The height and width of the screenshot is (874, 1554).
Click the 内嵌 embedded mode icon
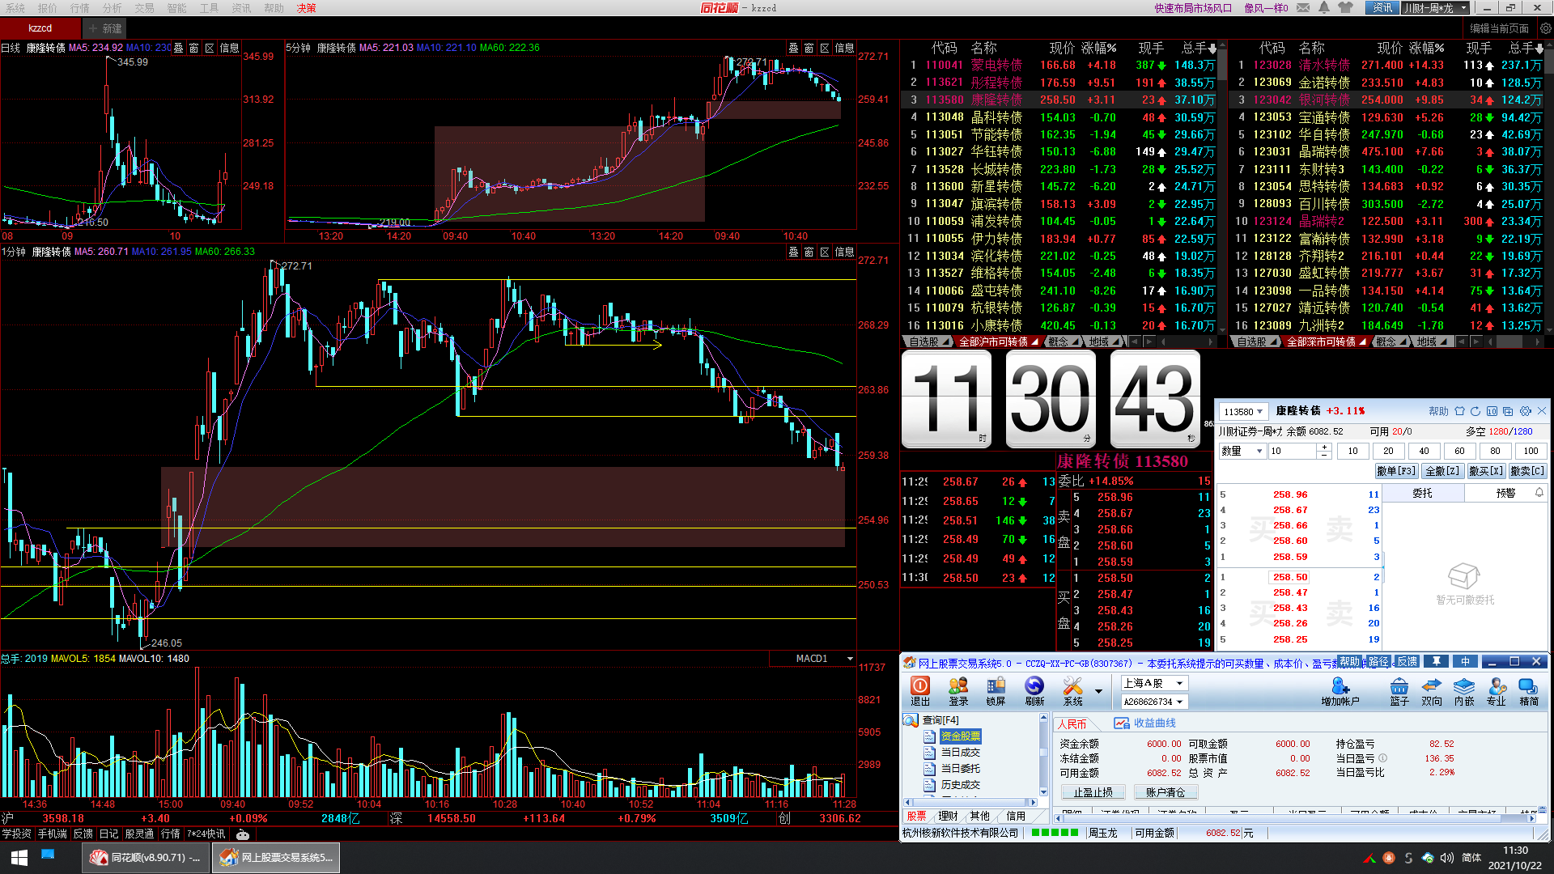click(x=1464, y=691)
